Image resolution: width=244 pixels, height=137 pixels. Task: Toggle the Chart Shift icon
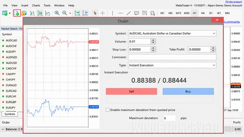(85, 13)
